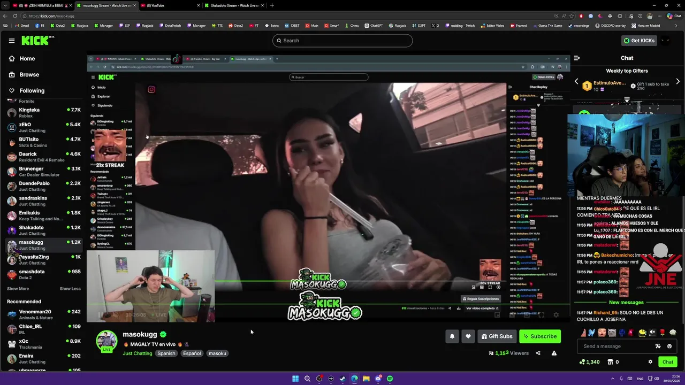Open the Windows Start menu
The height and width of the screenshot is (385, 685).
pyautogui.click(x=295, y=379)
